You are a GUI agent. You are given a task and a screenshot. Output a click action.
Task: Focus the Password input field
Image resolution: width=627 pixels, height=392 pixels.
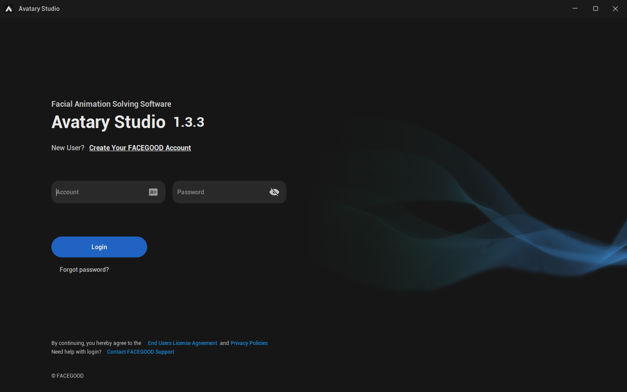point(229,192)
